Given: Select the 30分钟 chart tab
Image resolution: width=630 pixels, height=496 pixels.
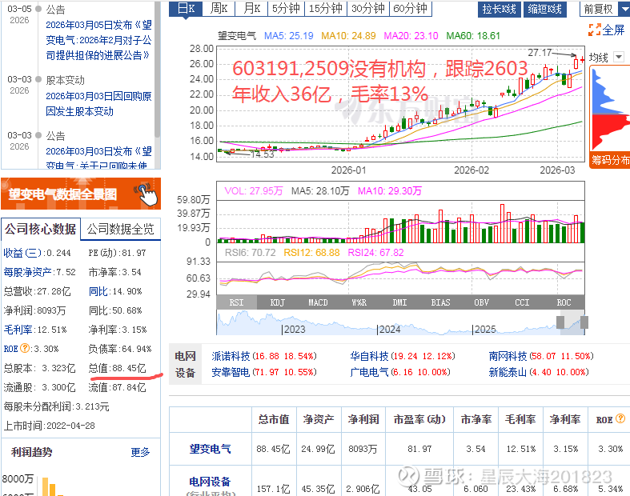Looking at the screenshot, I should 367,8.
